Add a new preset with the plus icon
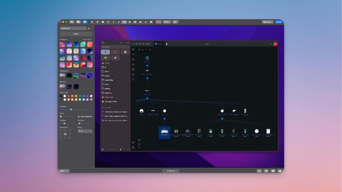The height and width of the screenshot is (192, 342). click(x=92, y=28)
